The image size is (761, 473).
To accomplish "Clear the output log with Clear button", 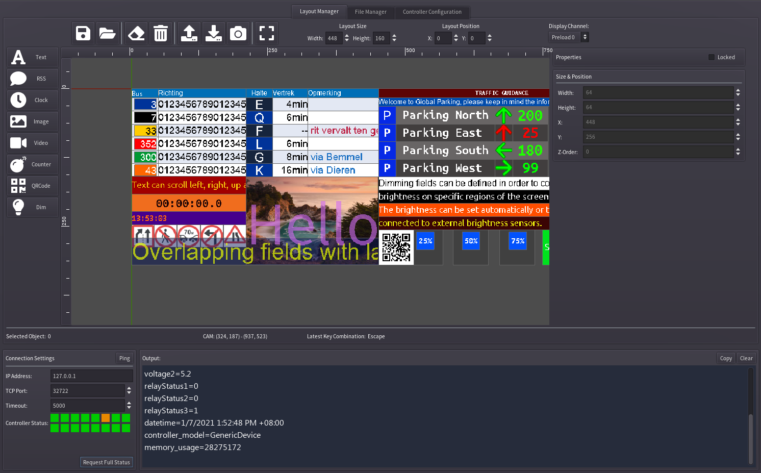I will pyautogui.click(x=746, y=358).
